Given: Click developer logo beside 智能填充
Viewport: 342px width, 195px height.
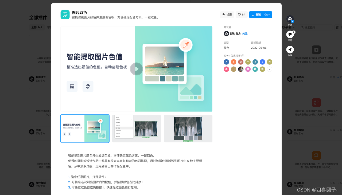Looking at the screenshot, I should click(32, 79).
